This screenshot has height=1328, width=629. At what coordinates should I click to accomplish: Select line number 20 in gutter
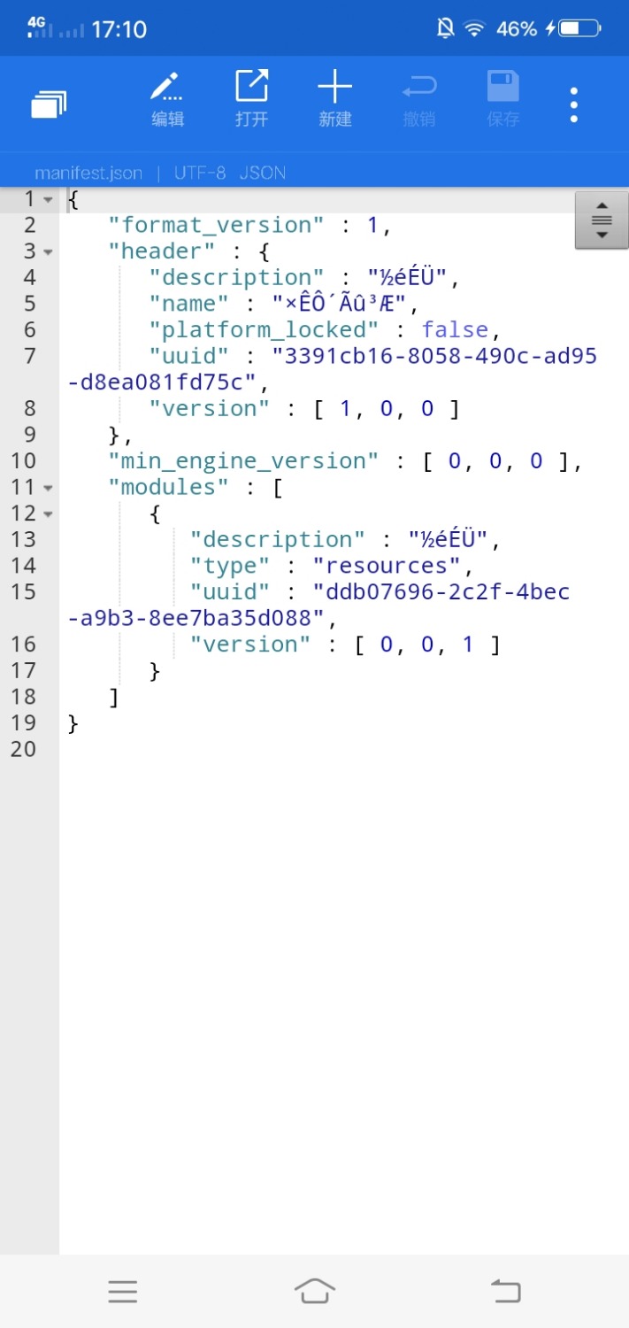[24, 749]
